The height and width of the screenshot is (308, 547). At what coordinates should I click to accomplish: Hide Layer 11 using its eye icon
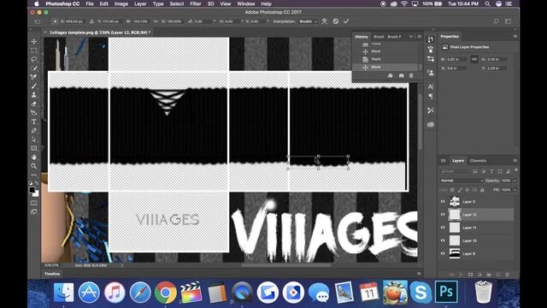(x=443, y=228)
